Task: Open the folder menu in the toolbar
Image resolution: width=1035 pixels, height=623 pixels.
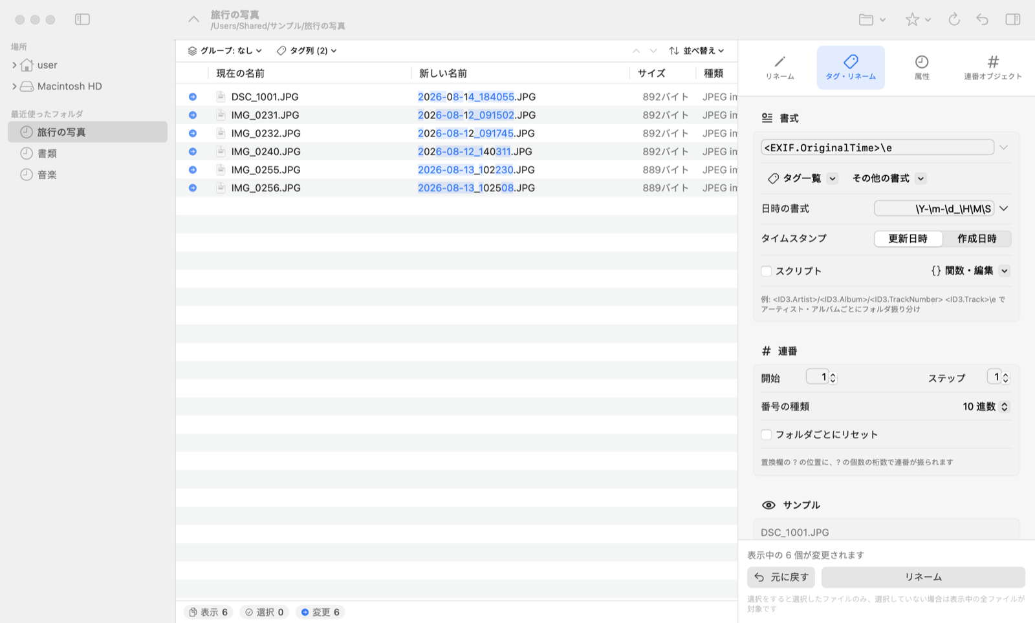Action: [x=872, y=19]
